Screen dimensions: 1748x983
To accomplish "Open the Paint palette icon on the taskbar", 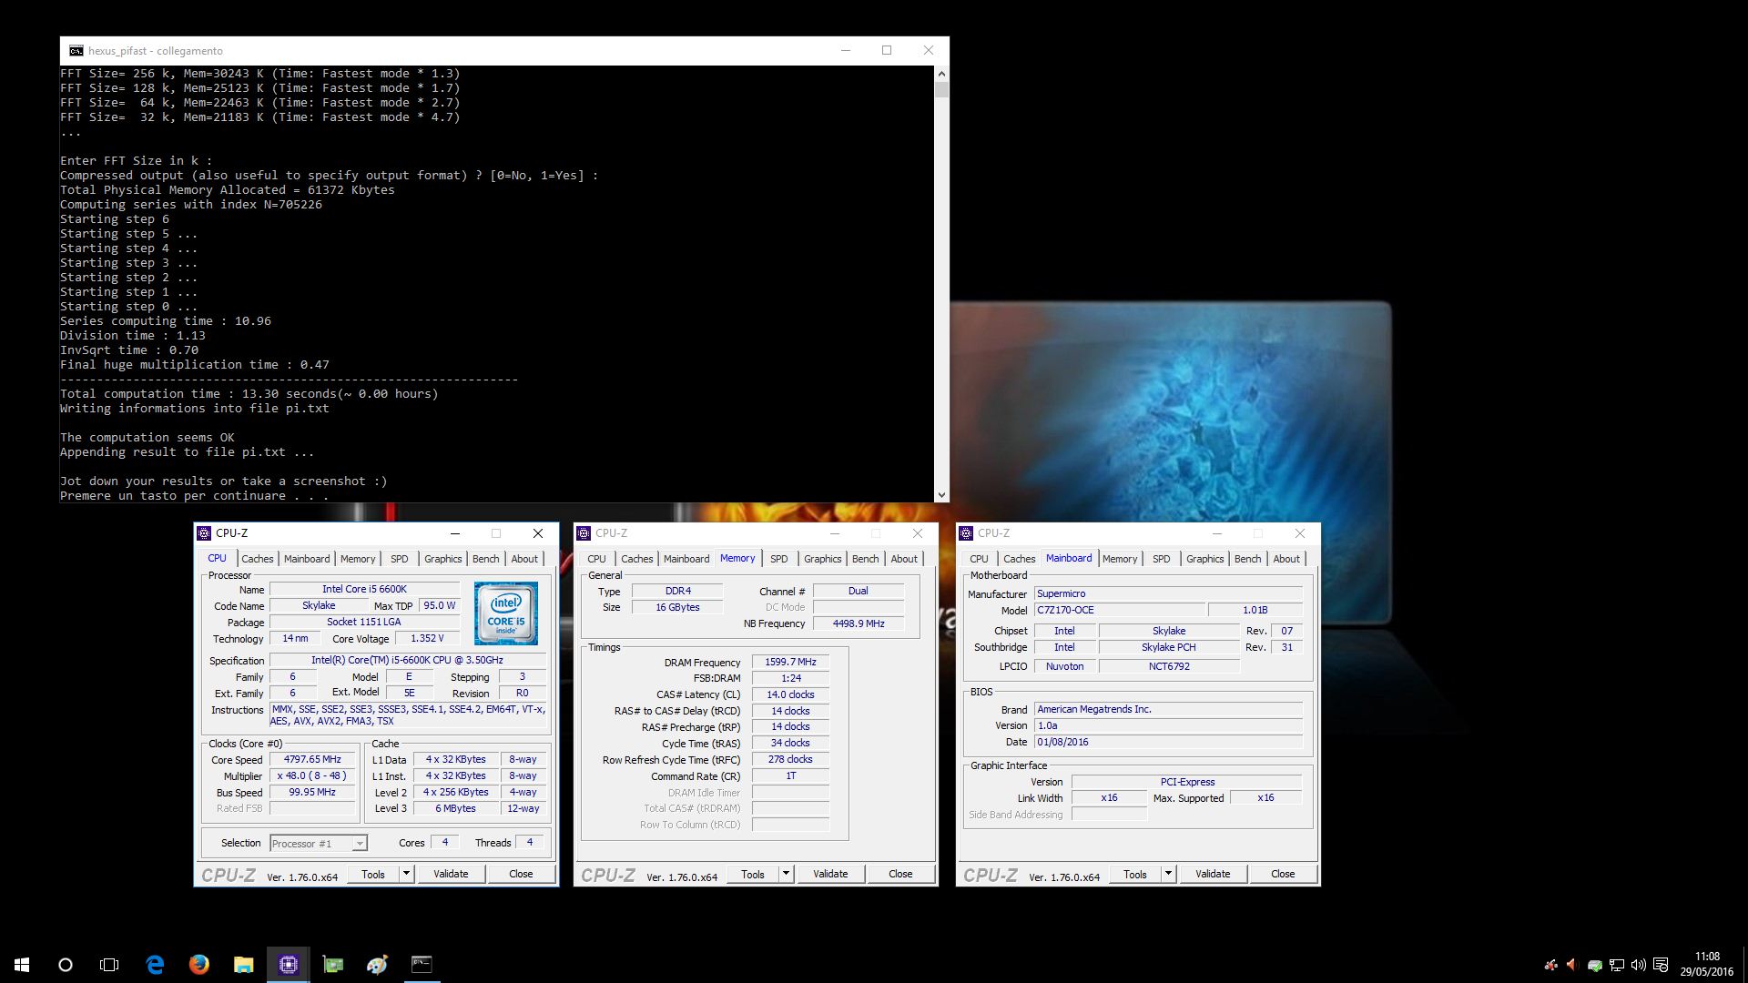I will click(x=377, y=965).
